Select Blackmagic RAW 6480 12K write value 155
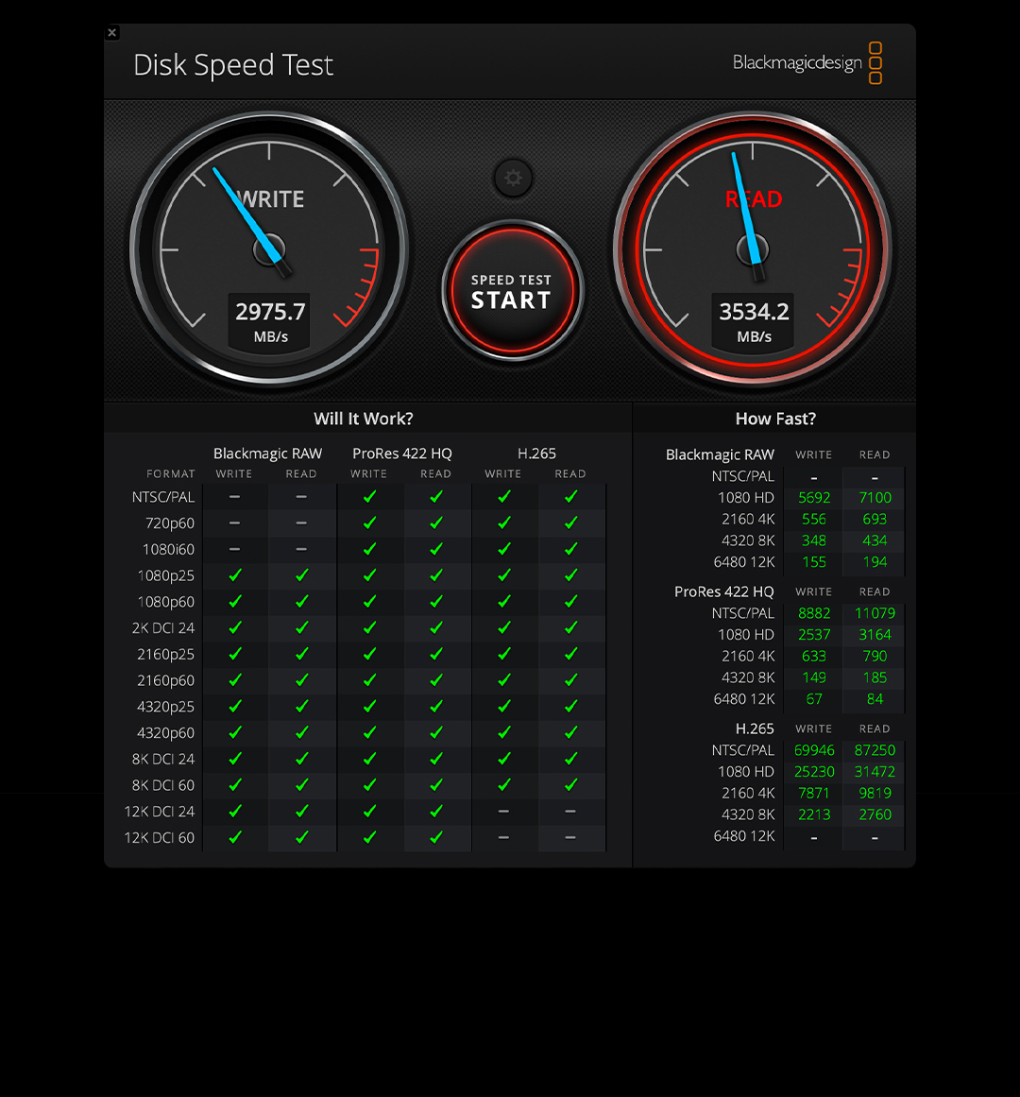The height and width of the screenshot is (1097, 1020). 814,562
